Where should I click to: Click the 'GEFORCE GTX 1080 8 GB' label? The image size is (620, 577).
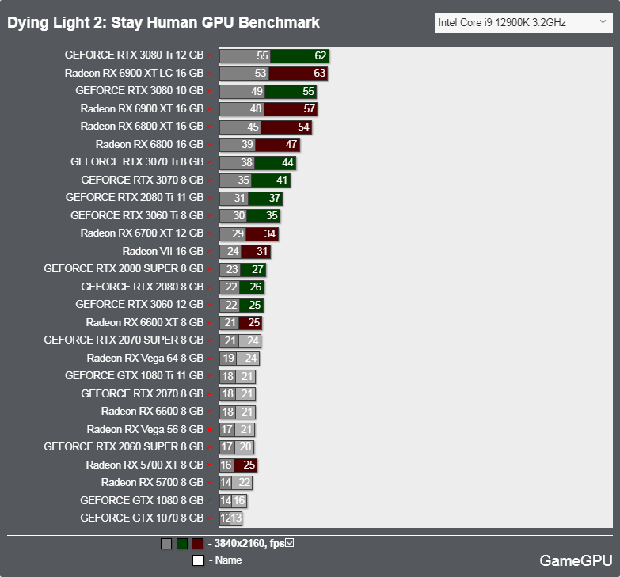(x=142, y=500)
